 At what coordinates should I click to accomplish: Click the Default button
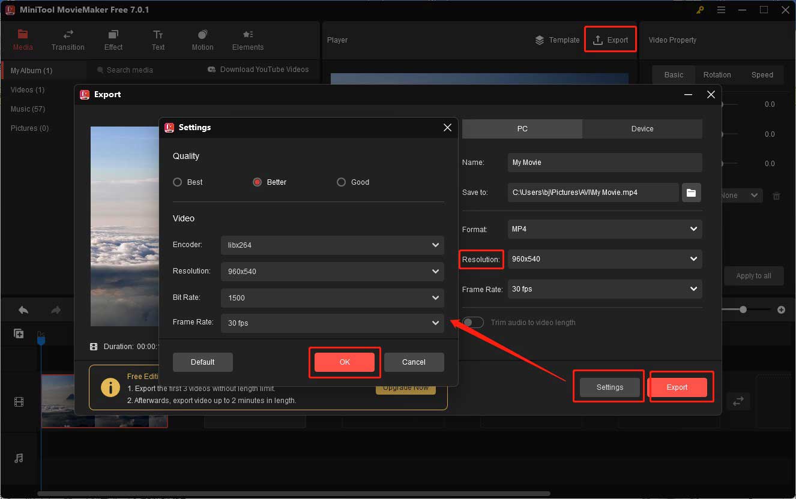click(202, 362)
